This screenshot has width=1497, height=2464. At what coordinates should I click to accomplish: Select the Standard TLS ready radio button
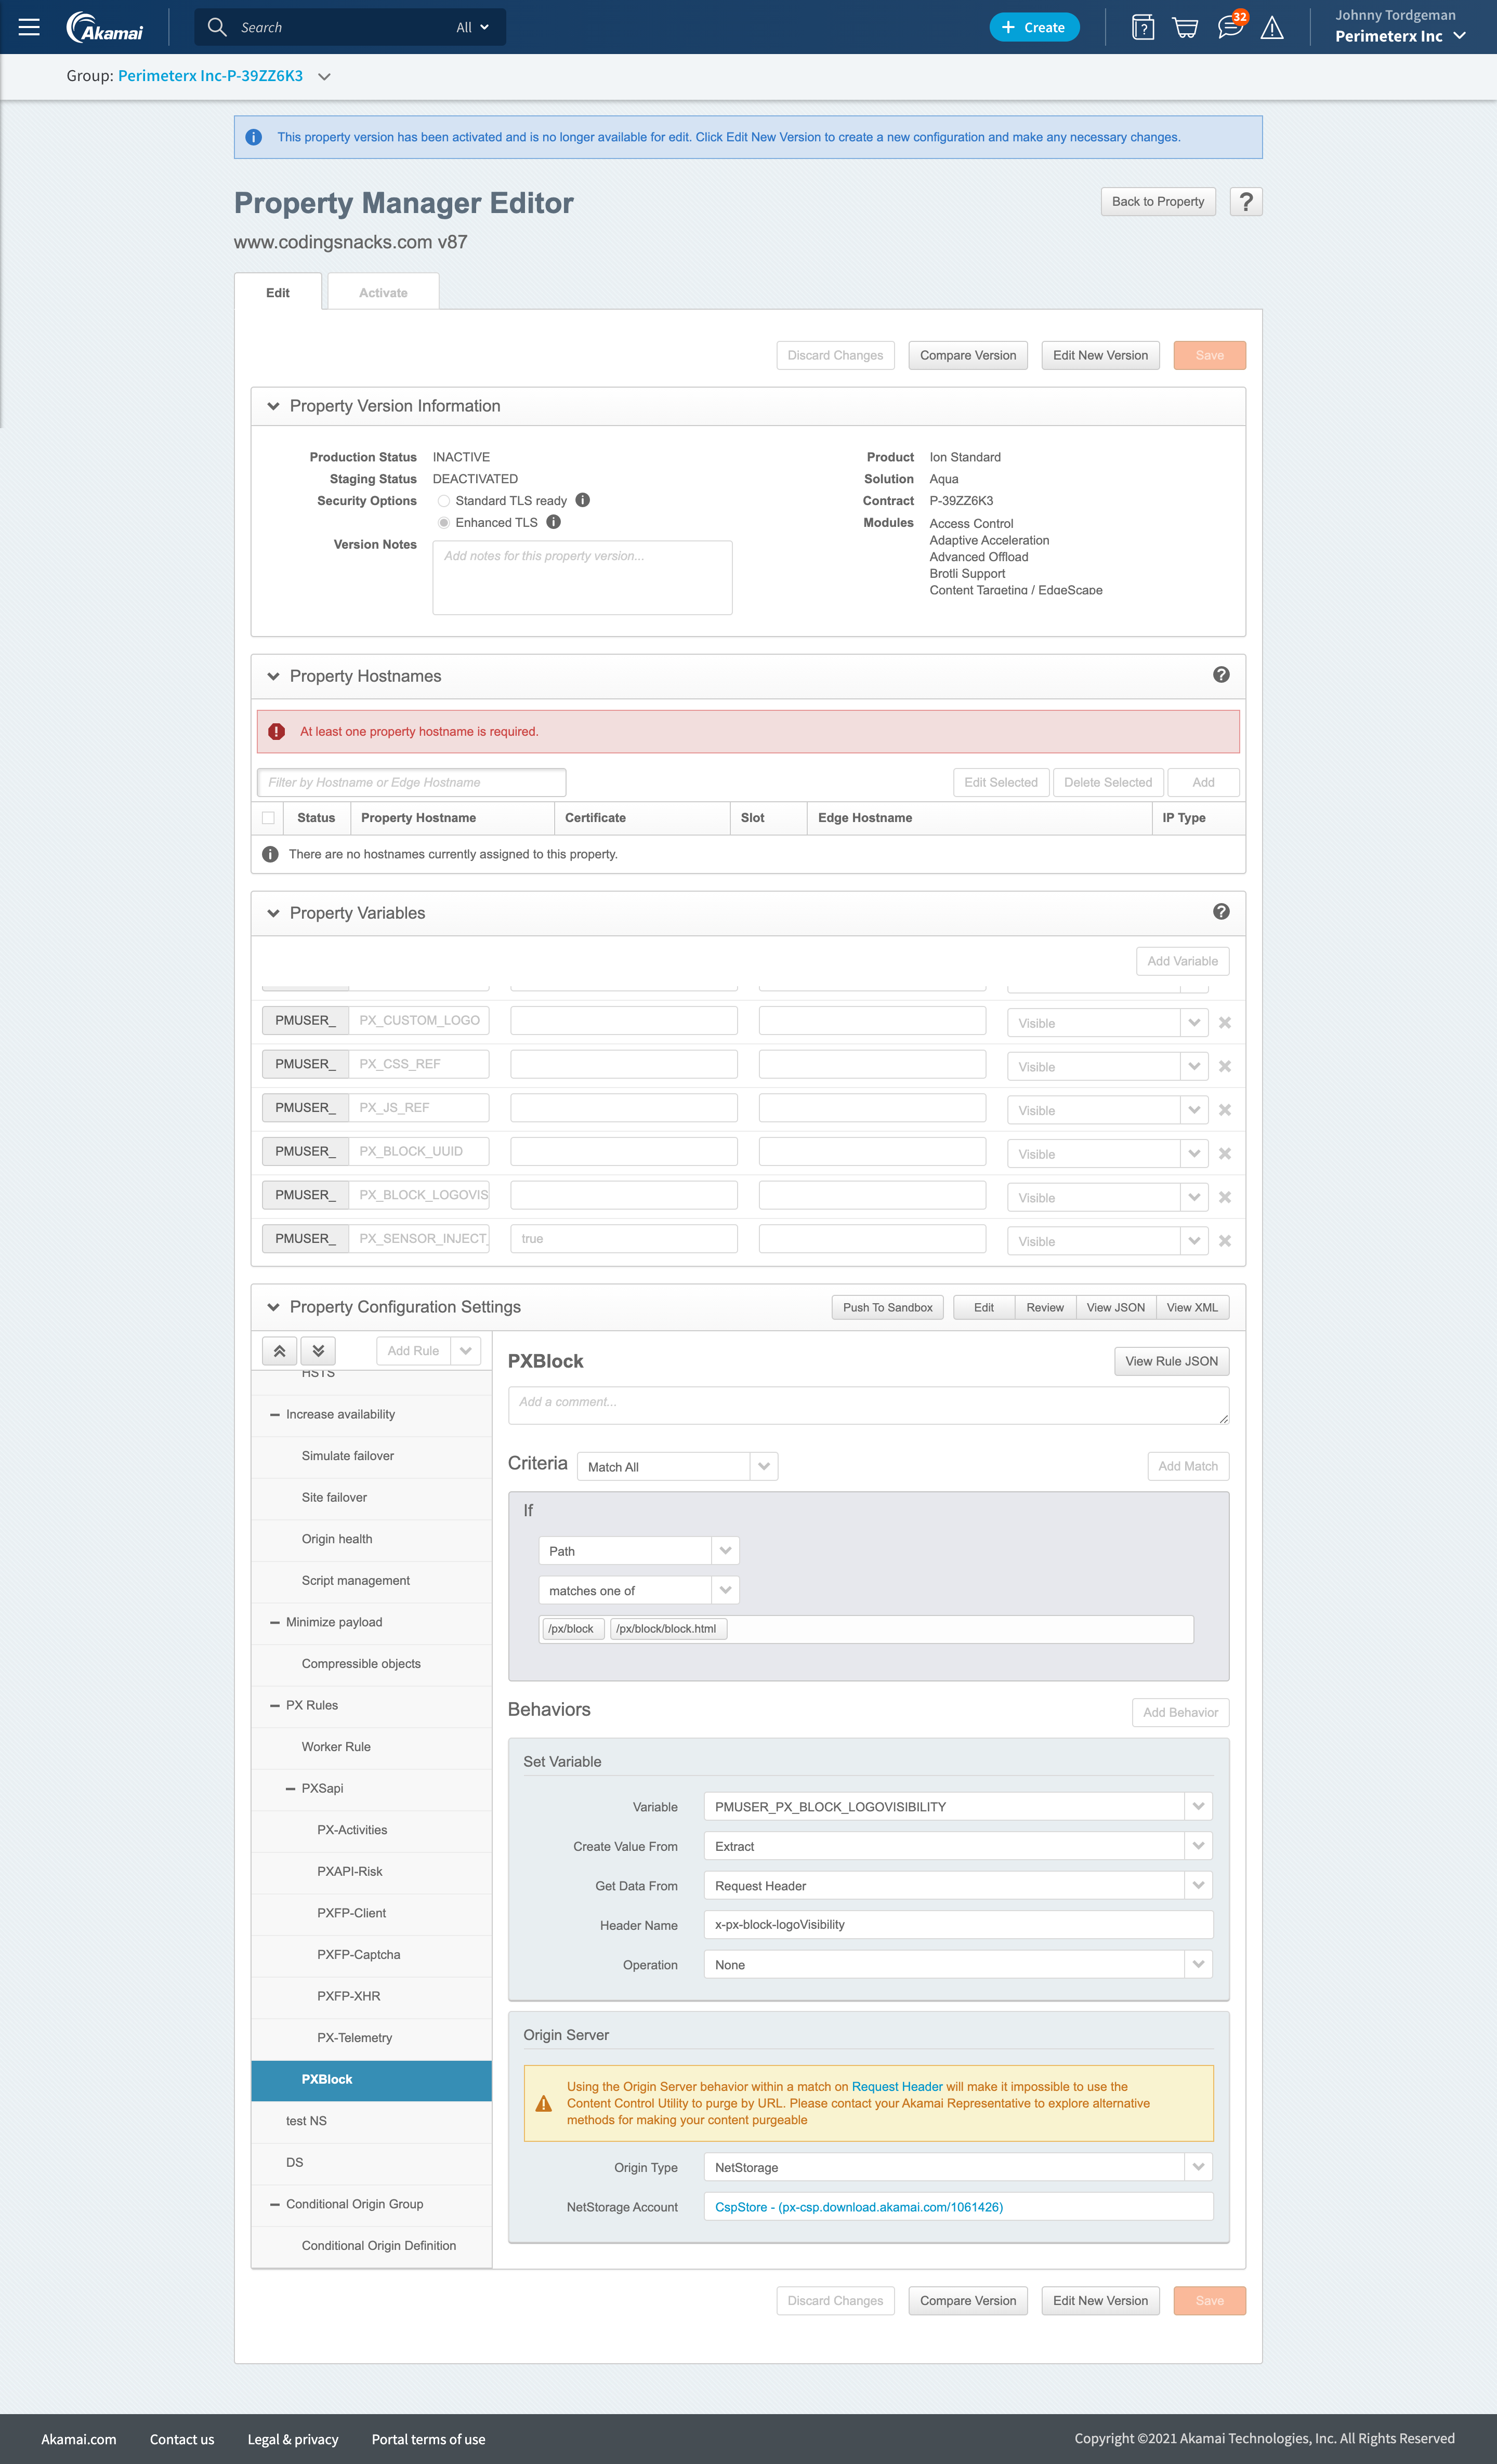coord(443,501)
